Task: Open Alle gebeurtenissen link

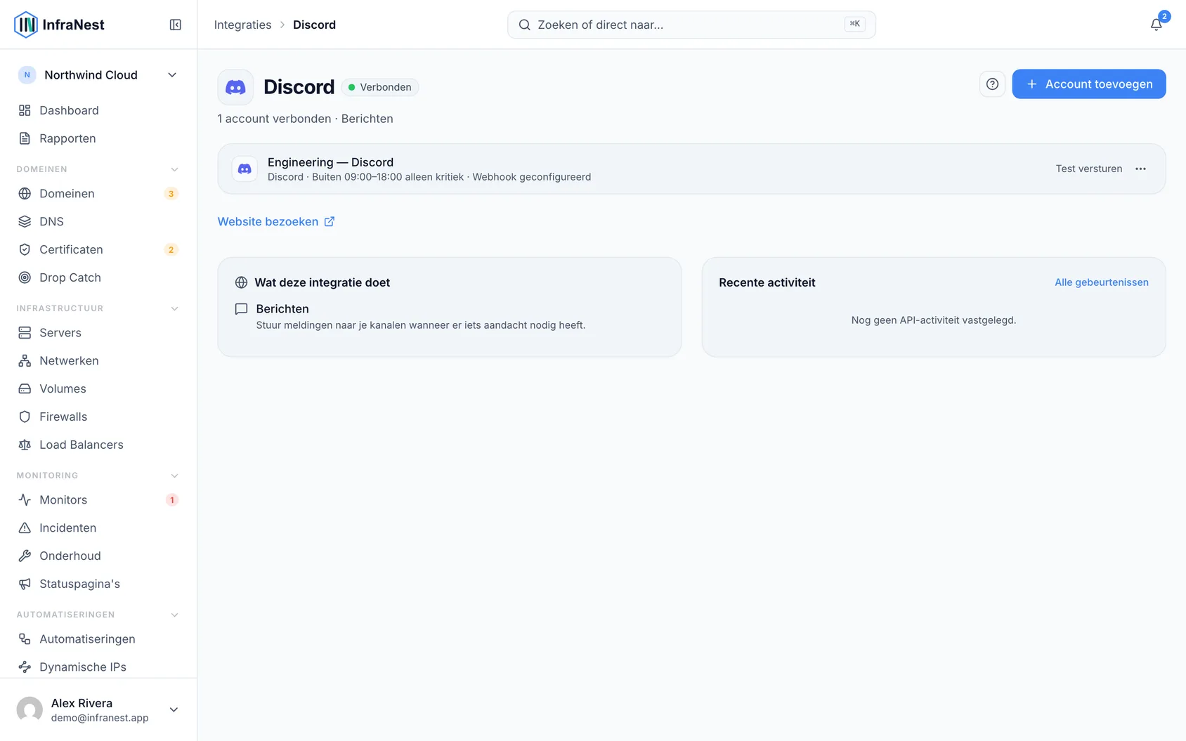Action: pyautogui.click(x=1101, y=282)
